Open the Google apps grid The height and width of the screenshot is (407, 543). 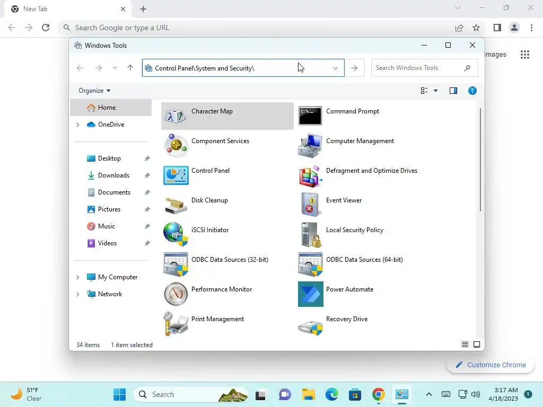click(x=524, y=55)
